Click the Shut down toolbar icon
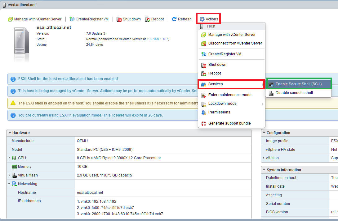338x221 pixels. click(x=119, y=19)
